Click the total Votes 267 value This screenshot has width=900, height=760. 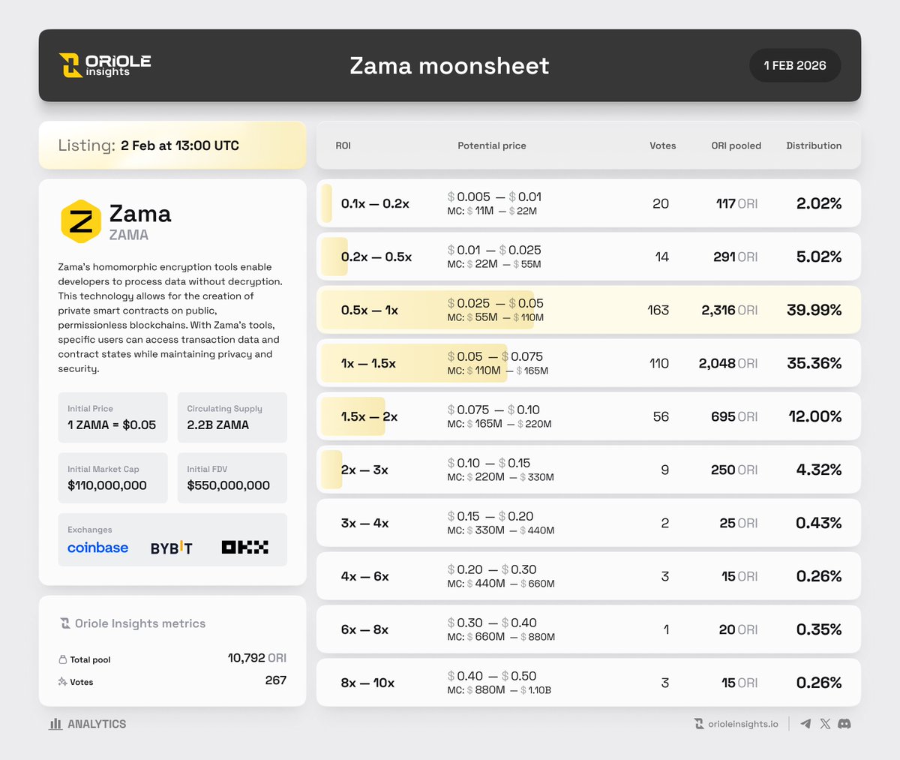pyautogui.click(x=276, y=680)
